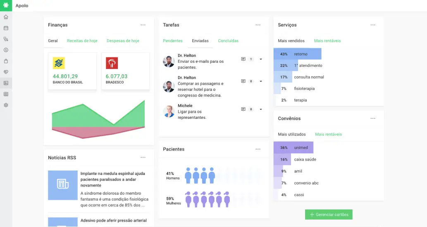Open the Finanças card options menu
The image size is (427, 227).
coord(143,25)
